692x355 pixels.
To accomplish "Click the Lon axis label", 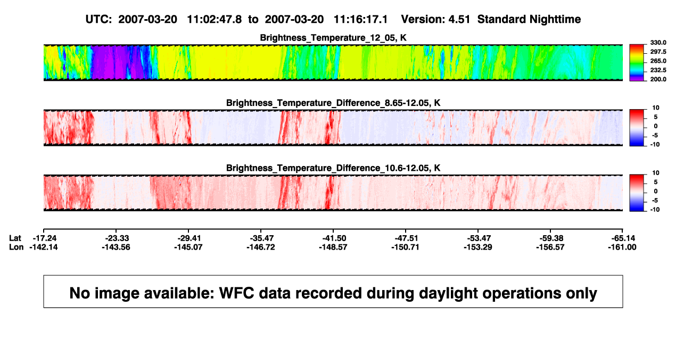I will tap(17, 247).
